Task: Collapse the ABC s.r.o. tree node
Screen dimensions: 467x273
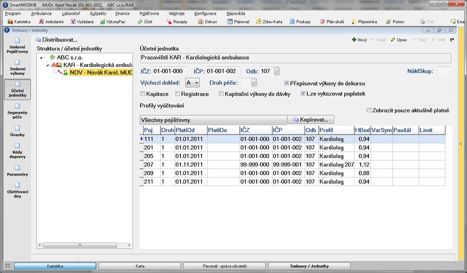Action: (x=41, y=58)
